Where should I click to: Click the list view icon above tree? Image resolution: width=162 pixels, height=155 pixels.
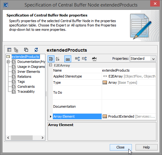click(9, 50)
